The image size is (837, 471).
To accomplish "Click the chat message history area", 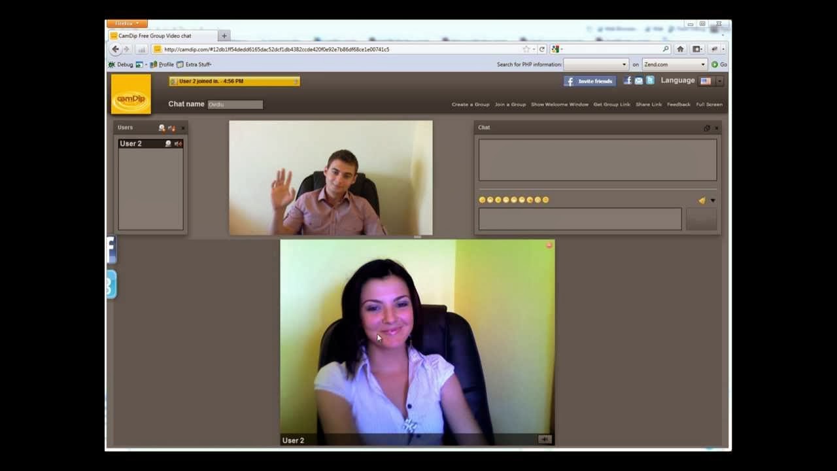I will (x=598, y=160).
